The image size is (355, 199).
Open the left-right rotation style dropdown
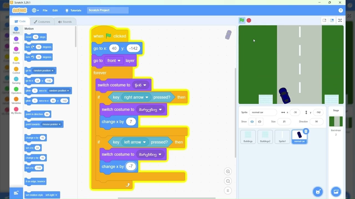point(51,195)
